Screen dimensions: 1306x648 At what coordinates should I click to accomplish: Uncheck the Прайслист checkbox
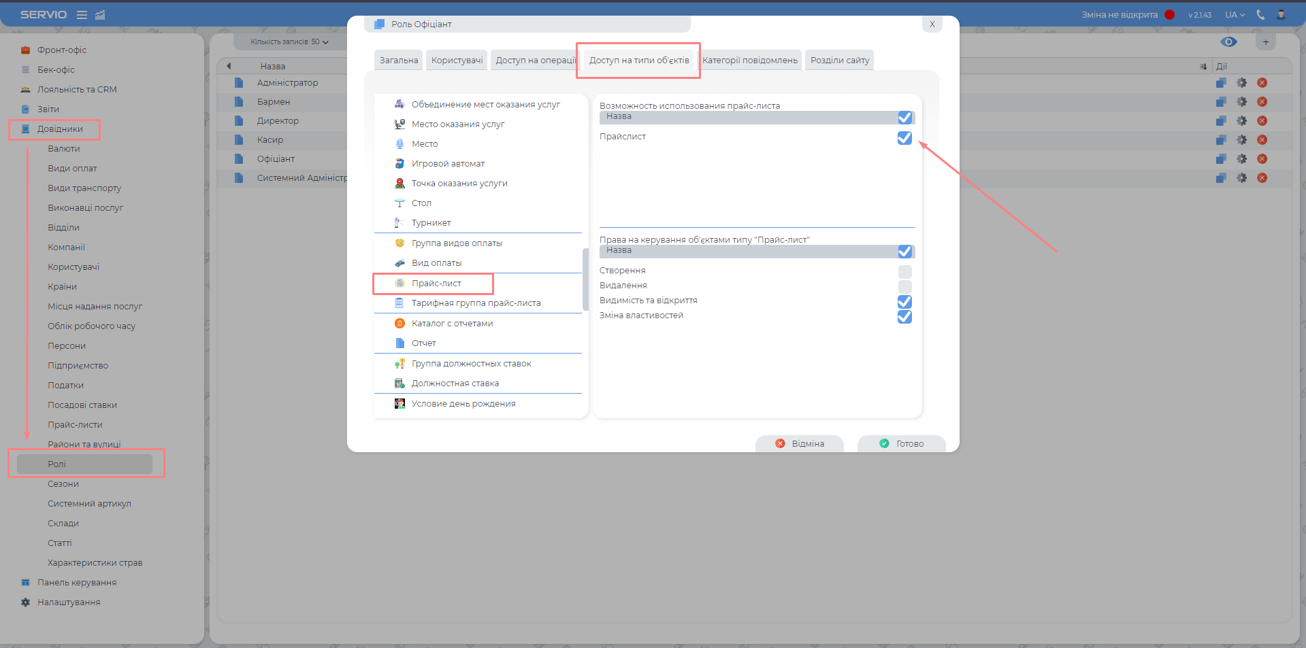[904, 138]
